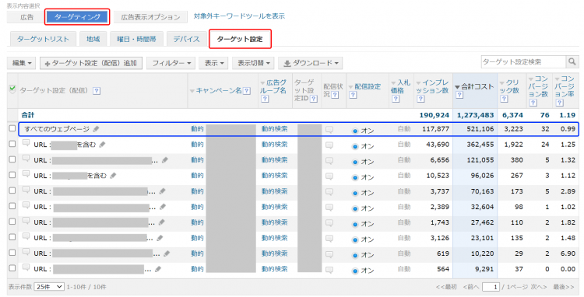Screen dimensions: 584x297
Task: Select the ターゲット設定 sub-tab
Action: (240, 39)
